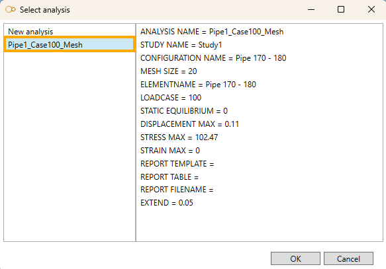Click the ELEMENTNAME = Pipe 170 - 180 line
Image resolution: width=386 pixels, height=269 pixels.
(x=198, y=85)
